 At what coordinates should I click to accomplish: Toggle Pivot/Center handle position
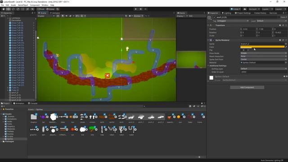click(41, 9)
